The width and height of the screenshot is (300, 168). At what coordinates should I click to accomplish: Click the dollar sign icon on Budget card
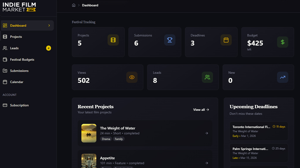coord(283,42)
